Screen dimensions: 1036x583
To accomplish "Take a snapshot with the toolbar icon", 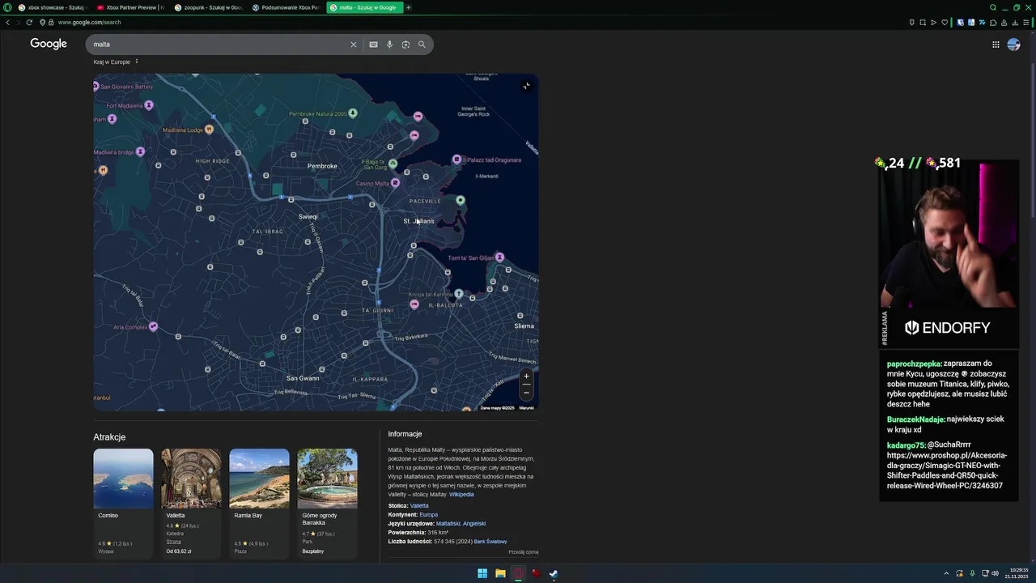I will click(923, 23).
